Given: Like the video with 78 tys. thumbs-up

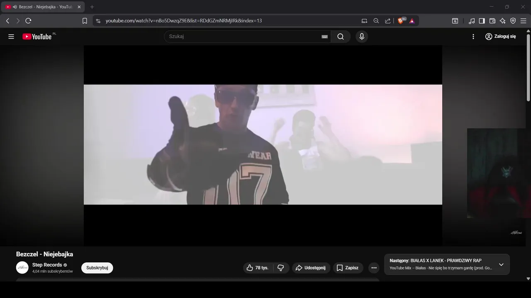Looking at the screenshot, I should point(258,268).
